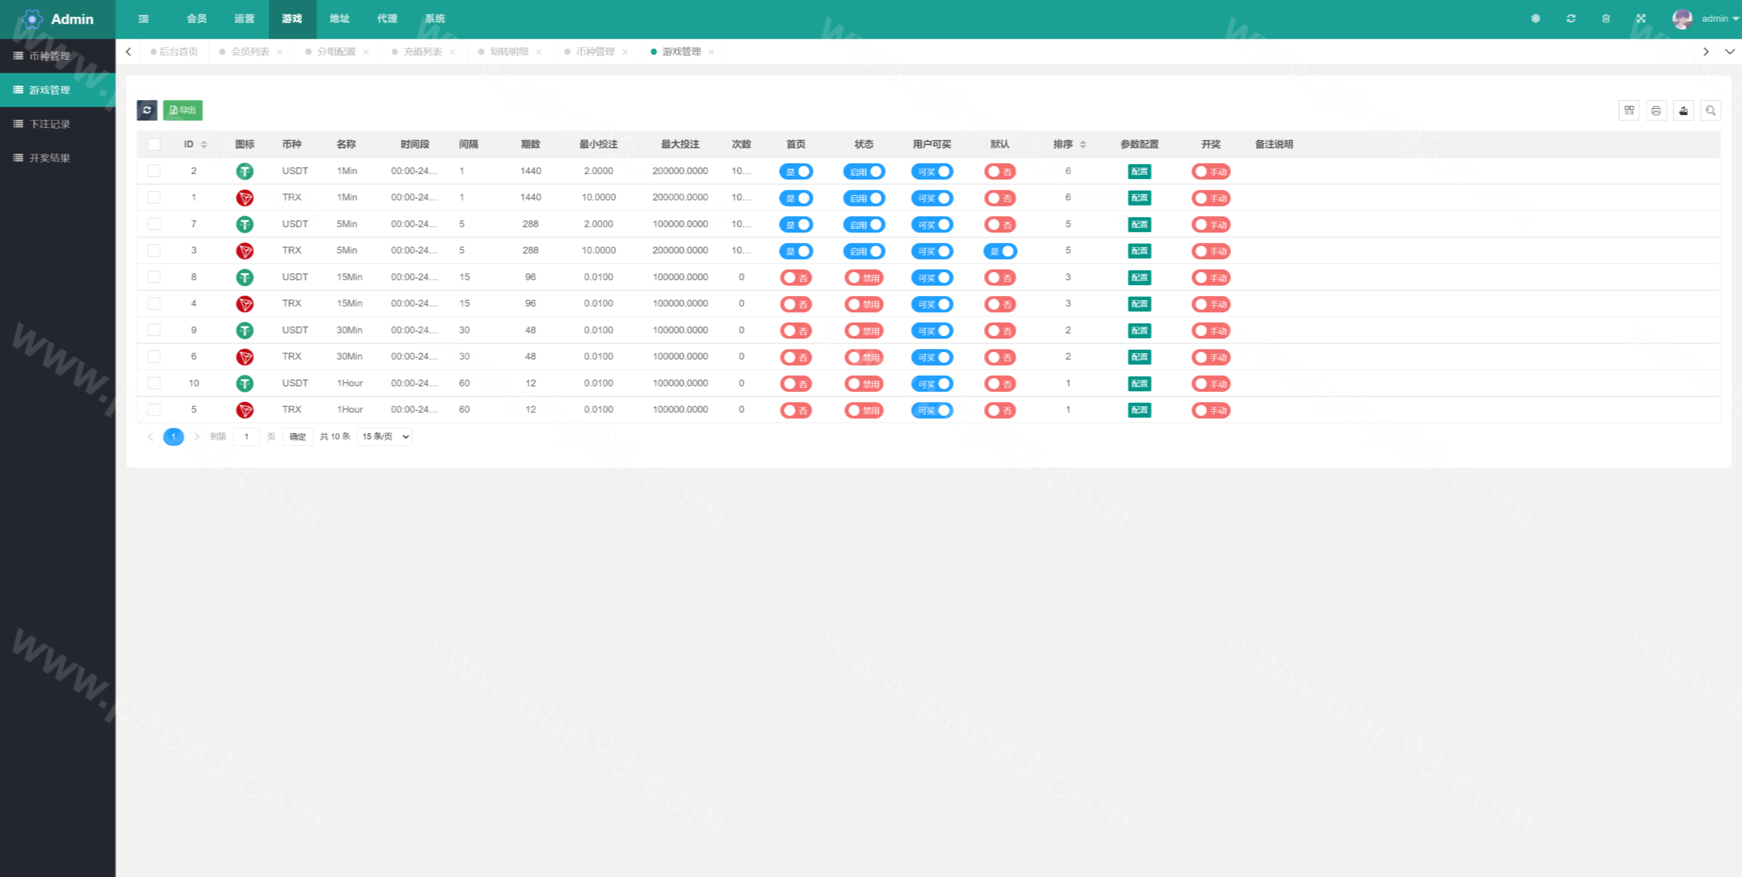
Task: Sort table by the ID column arrows
Action: 203,144
